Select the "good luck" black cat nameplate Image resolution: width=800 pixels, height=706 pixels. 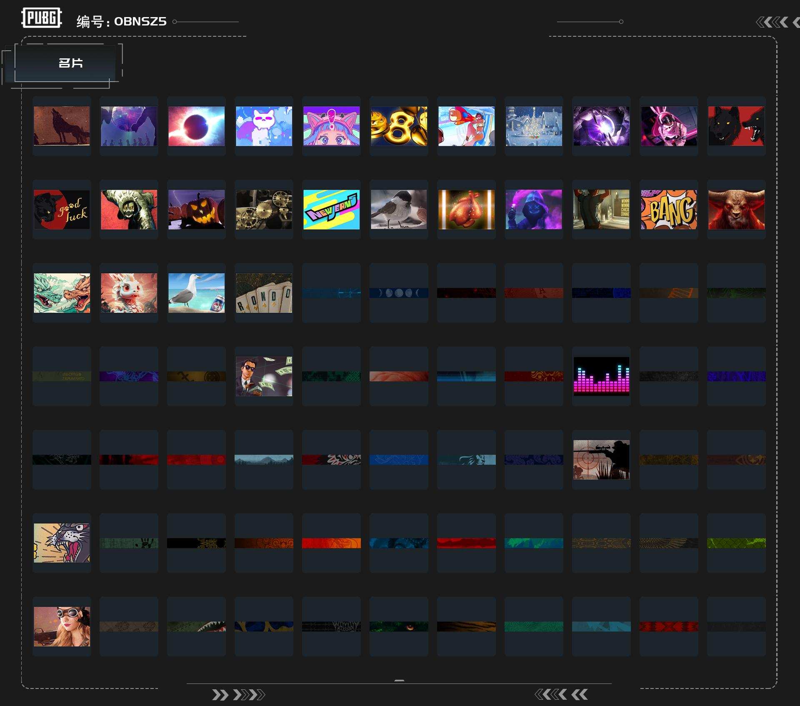pyautogui.click(x=62, y=209)
